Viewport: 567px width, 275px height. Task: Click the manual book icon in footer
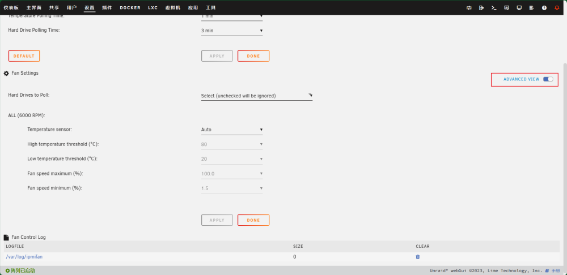pos(547,270)
